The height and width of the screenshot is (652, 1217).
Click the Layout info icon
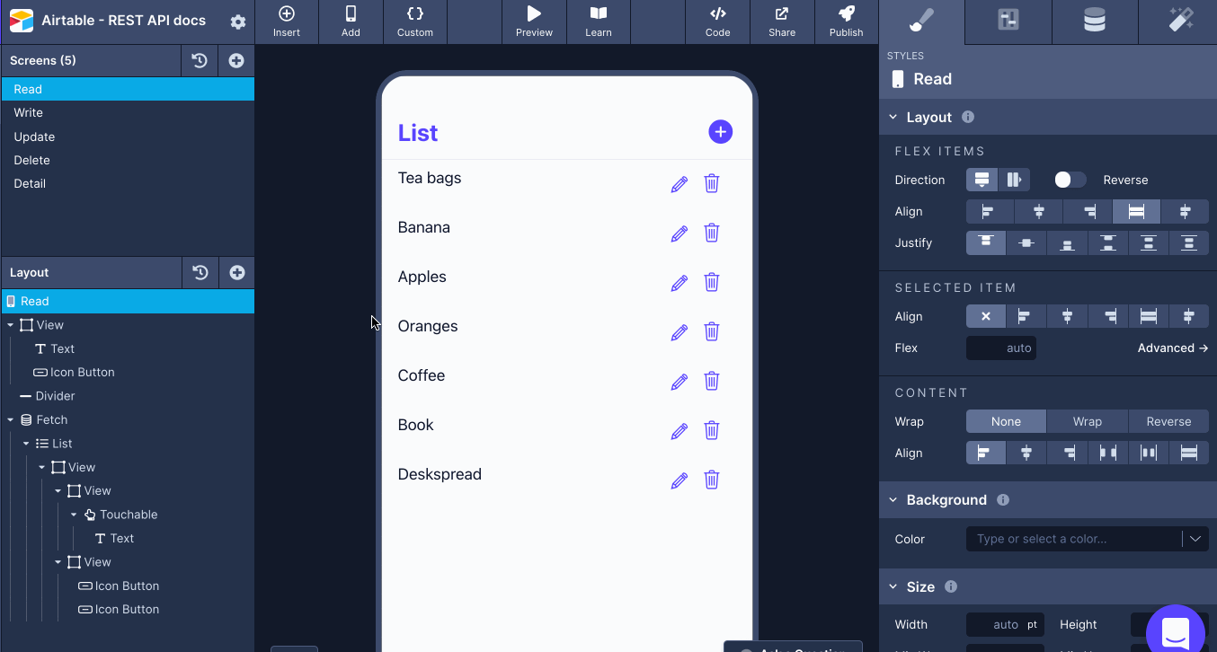pyautogui.click(x=968, y=117)
